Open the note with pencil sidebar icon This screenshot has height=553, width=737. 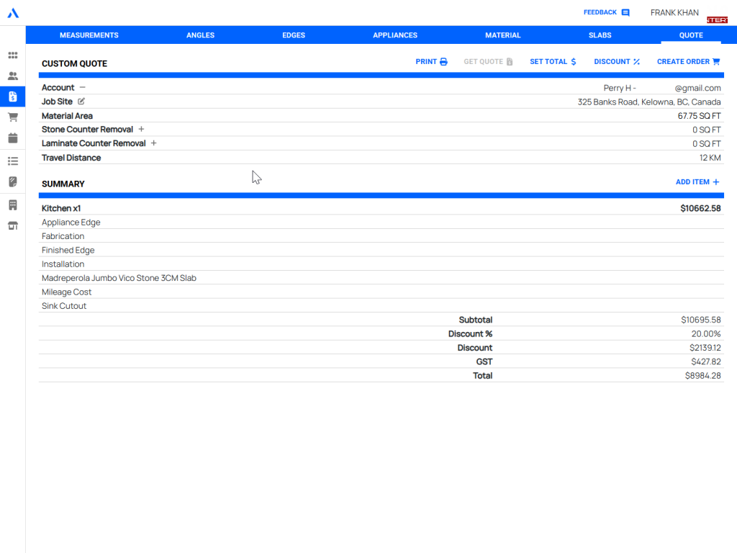13,182
